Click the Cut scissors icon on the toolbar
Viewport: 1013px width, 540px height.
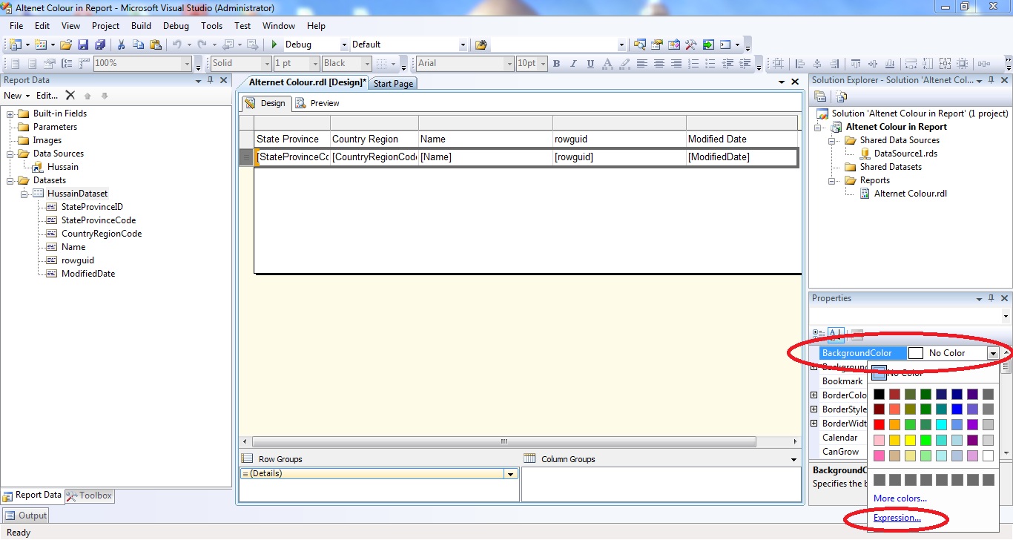point(121,44)
